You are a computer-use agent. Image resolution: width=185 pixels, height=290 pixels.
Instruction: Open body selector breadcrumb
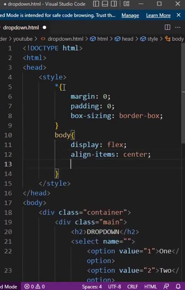(174, 39)
